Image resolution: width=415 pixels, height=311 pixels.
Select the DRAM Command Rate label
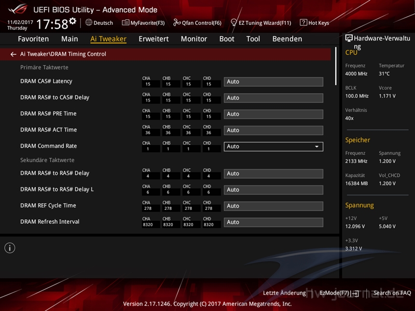(49, 146)
